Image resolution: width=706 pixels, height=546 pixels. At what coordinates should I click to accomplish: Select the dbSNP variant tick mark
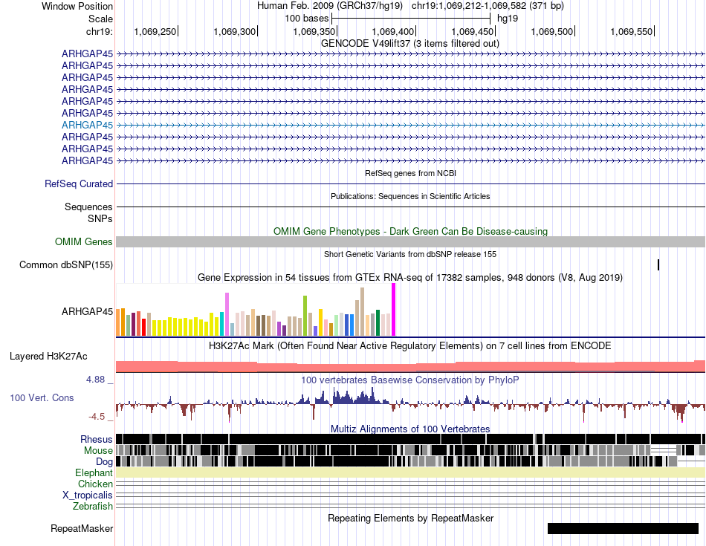pyautogui.click(x=658, y=264)
